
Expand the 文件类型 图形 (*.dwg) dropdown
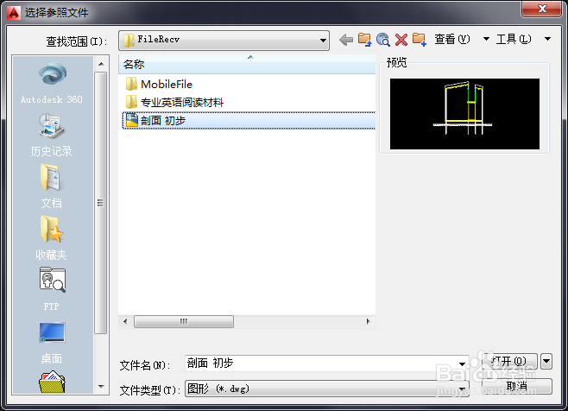pos(327,389)
